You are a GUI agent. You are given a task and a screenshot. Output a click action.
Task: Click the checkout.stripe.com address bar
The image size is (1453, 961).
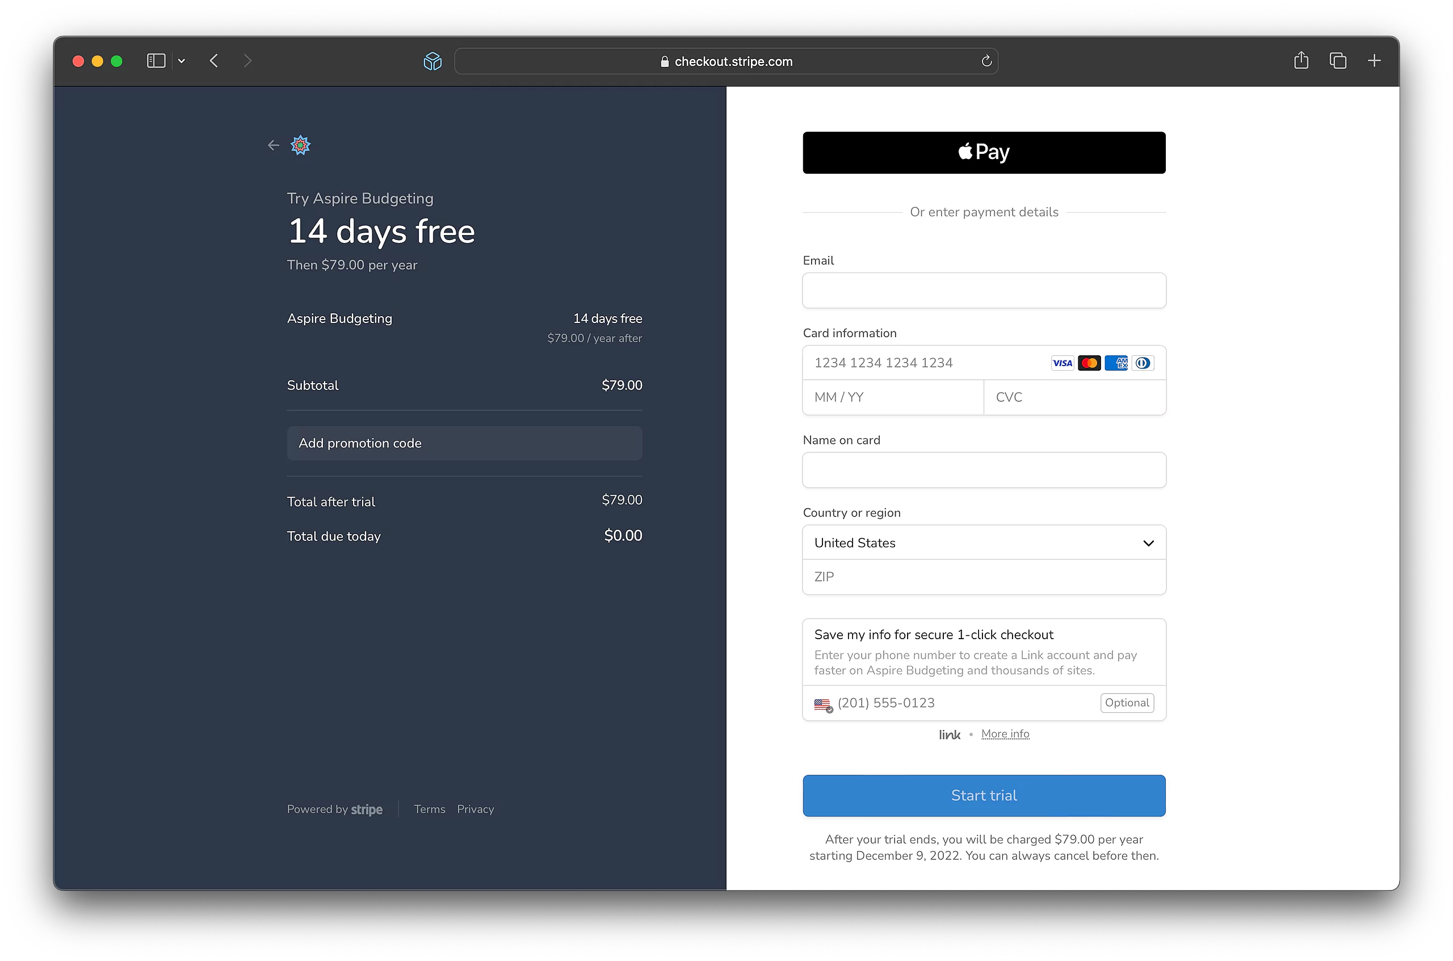(726, 61)
